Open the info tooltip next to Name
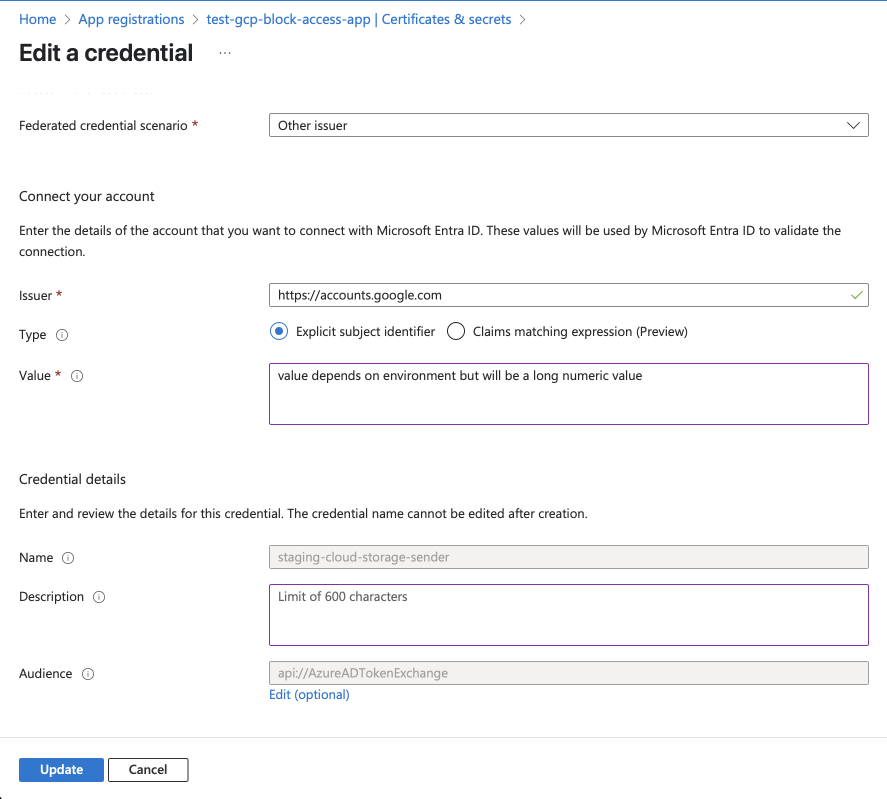The height and width of the screenshot is (799, 887). pyautogui.click(x=68, y=558)
